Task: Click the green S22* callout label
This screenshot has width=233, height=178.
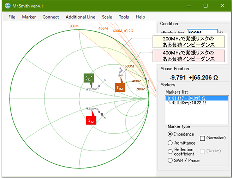Action: [89, 78]
